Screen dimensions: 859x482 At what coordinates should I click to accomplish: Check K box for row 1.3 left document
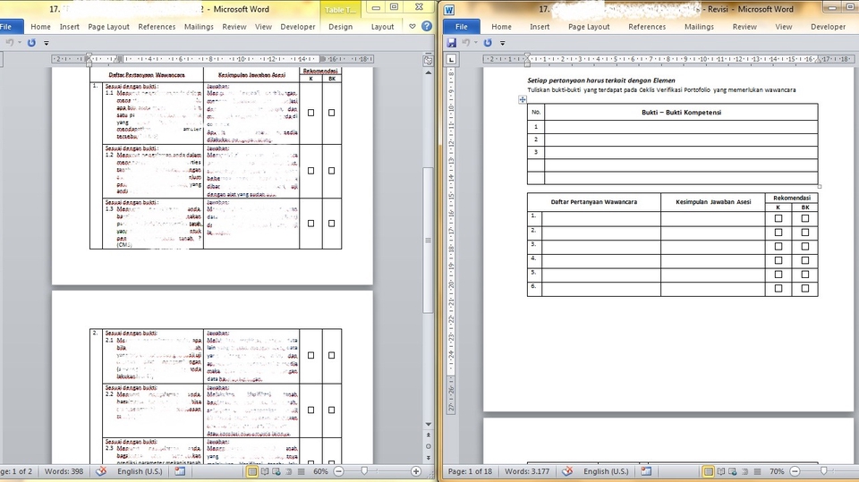[310, 223]
